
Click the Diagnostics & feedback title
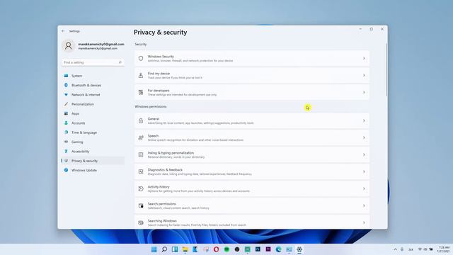[165, 170]
